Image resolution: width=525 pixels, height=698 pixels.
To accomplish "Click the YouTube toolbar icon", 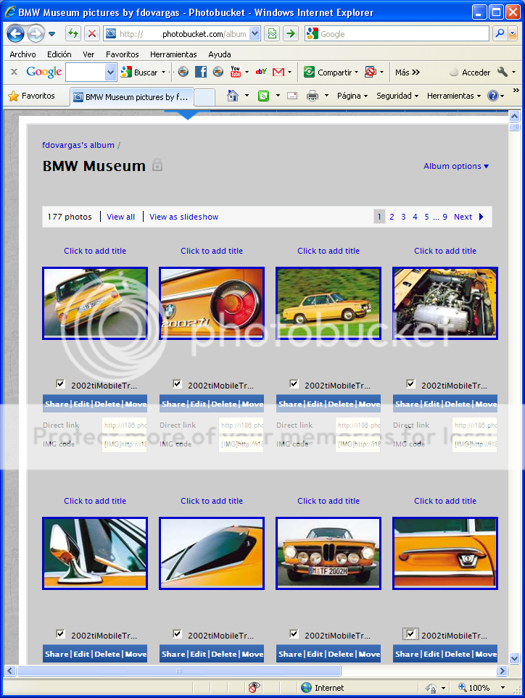I will click(x=236, y=72).
